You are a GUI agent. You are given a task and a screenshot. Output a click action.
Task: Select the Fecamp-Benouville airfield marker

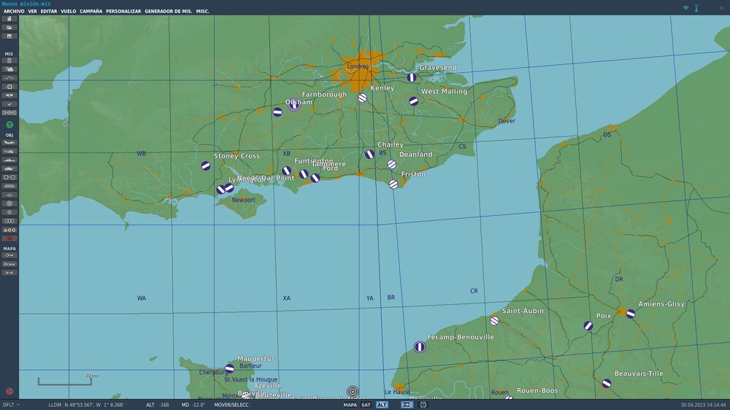[x=420, y=347]
